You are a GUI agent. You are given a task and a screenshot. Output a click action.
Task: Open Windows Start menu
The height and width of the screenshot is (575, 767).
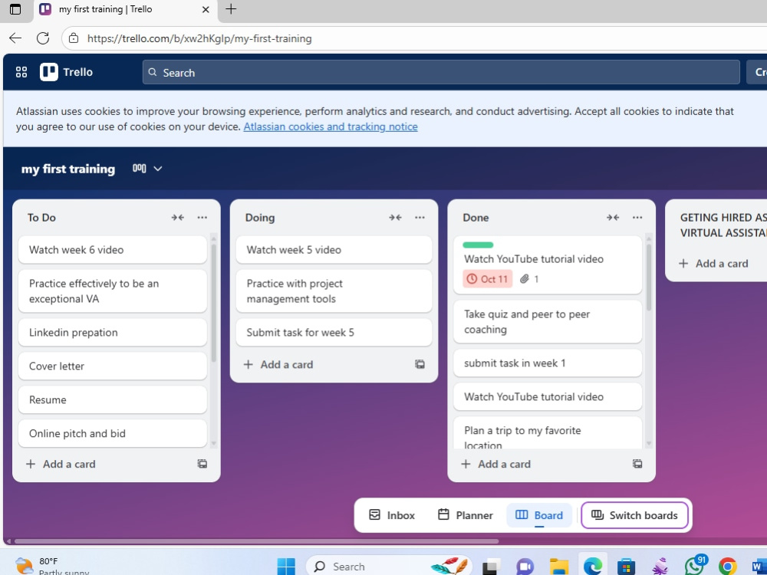286,567
